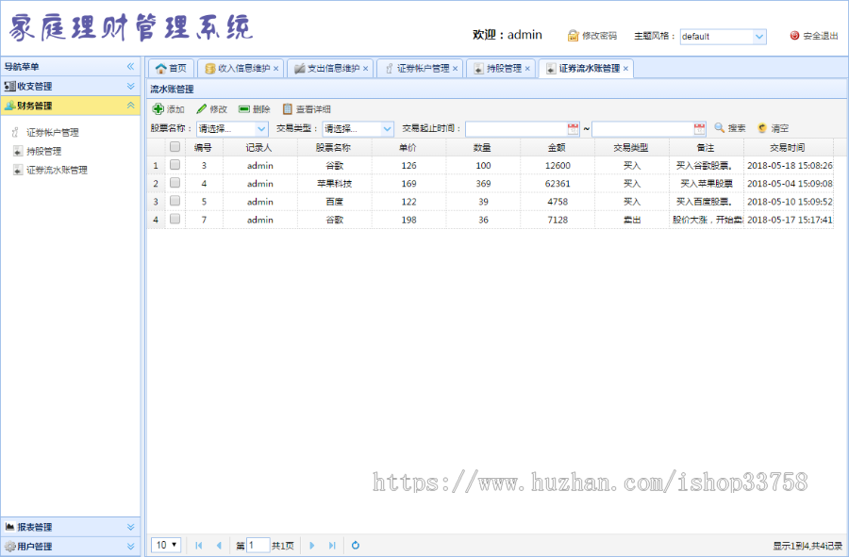Check the checkbox on the 卖出 row for 谷歌
This screenshot has width=849, height=557.
[175, 219]
